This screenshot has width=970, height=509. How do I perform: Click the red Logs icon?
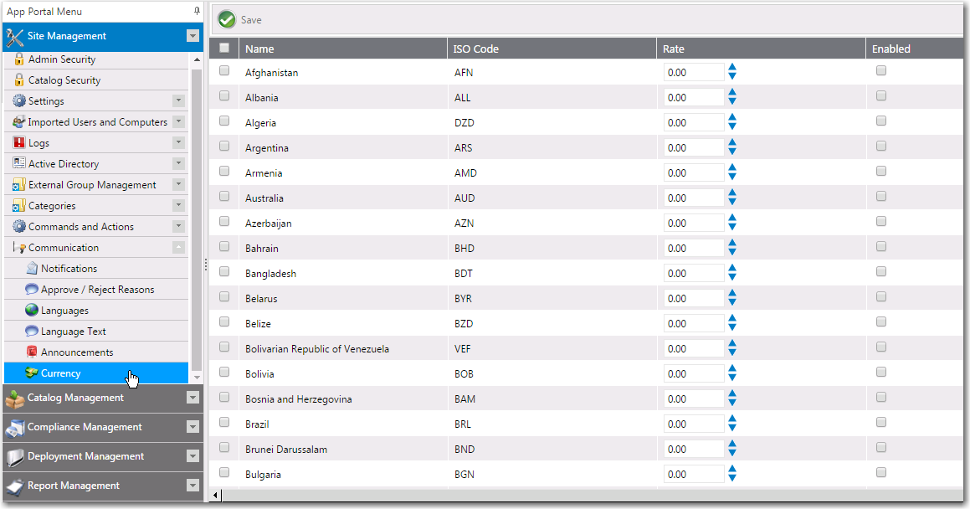[x=19, y=143]
